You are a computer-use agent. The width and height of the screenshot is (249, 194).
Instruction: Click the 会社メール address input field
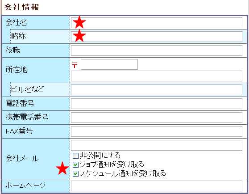pos(157,145)
